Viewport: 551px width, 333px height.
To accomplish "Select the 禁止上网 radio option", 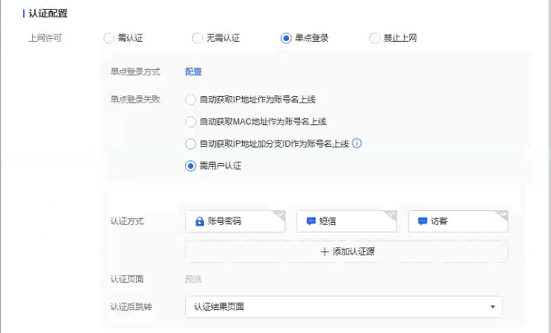I will pos(374,38).
